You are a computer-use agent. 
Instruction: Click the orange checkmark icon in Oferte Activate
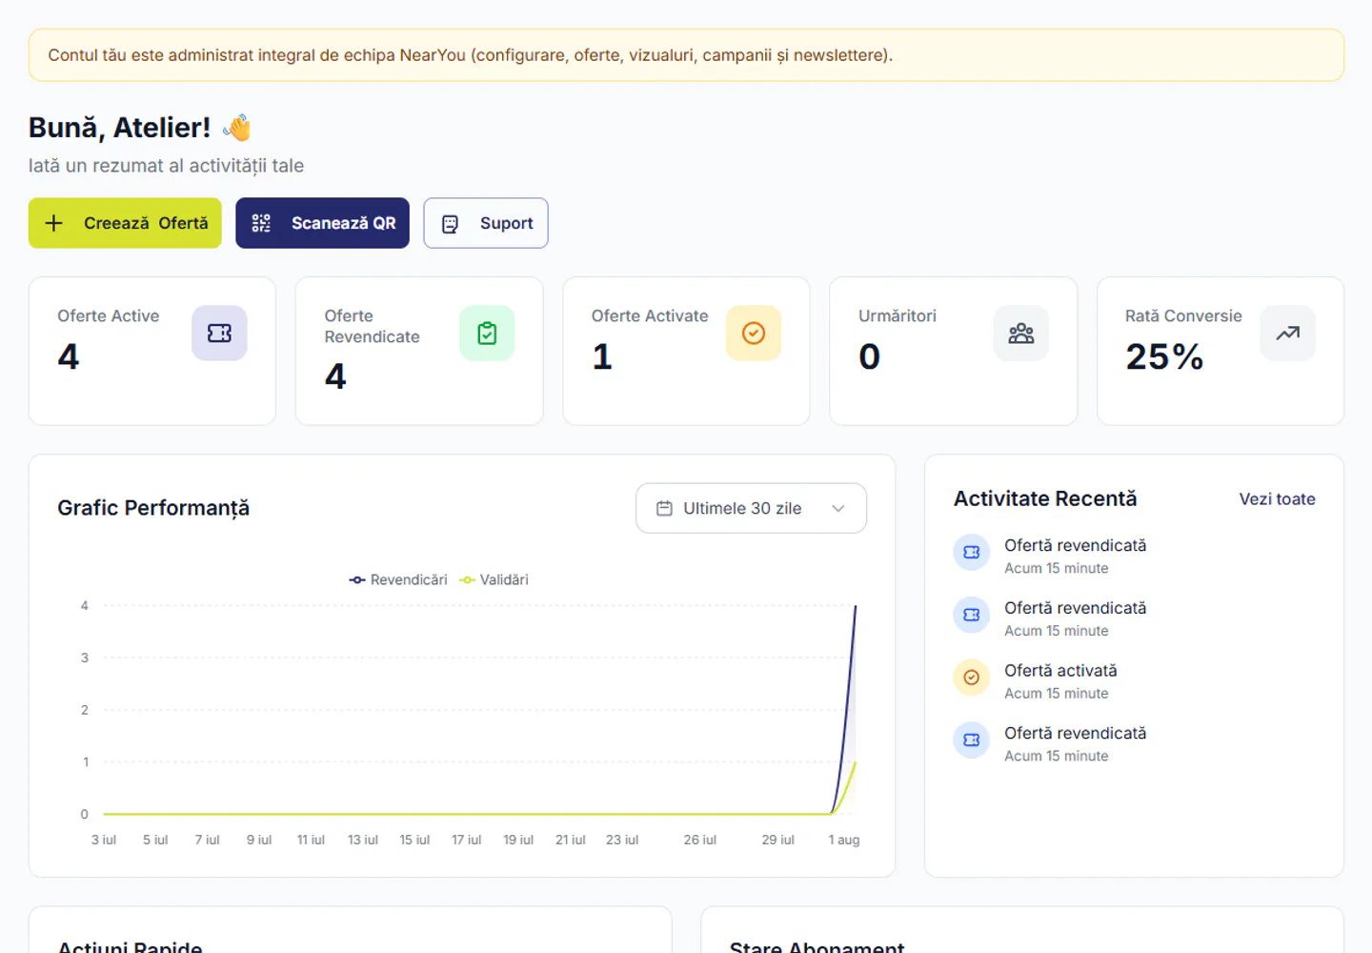(x=754, y=334)
